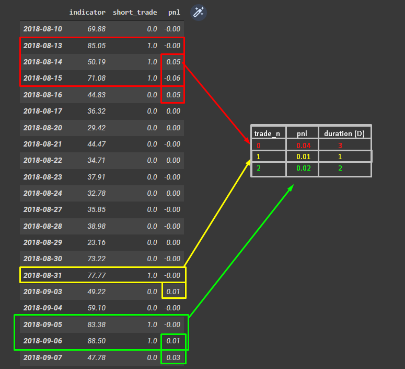Click the row index 2018-08-15

(x=43, y=78)
